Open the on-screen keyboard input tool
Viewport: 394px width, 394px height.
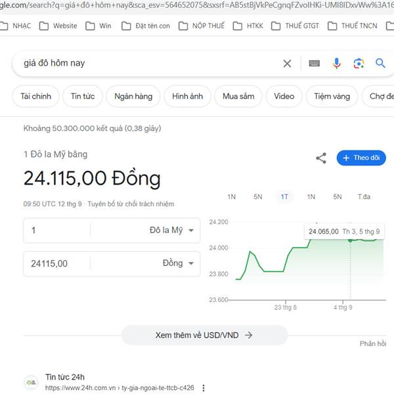tap(314, 64)
